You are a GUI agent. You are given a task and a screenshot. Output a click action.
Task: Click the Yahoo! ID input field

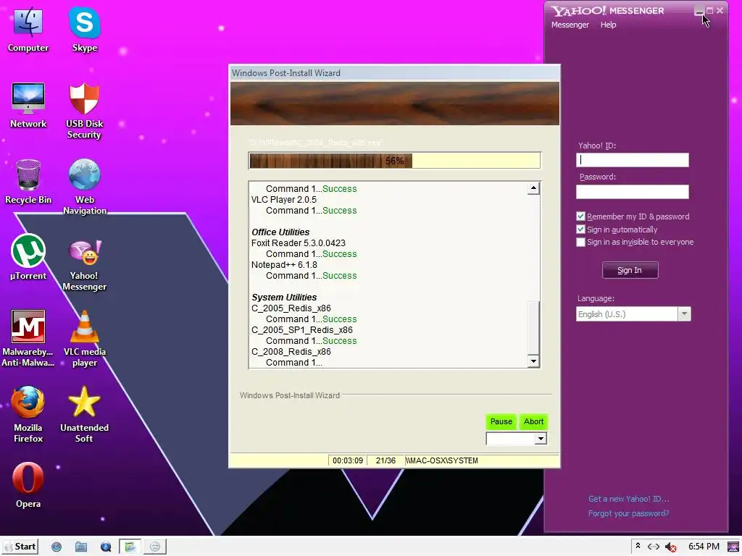pos(632,160)
